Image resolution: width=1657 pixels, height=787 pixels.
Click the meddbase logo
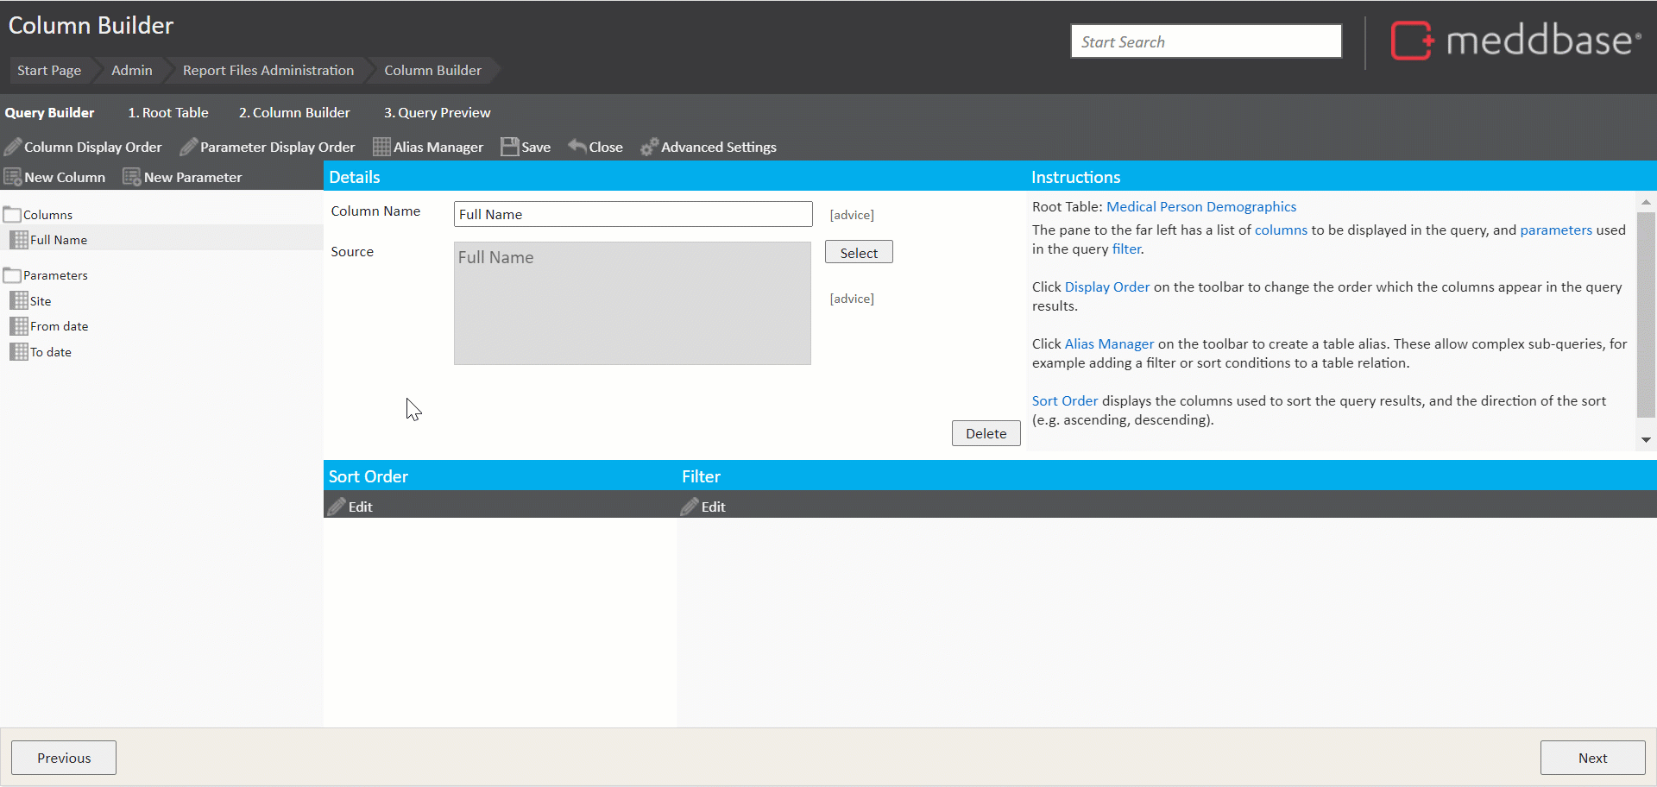click(1515, 41)
